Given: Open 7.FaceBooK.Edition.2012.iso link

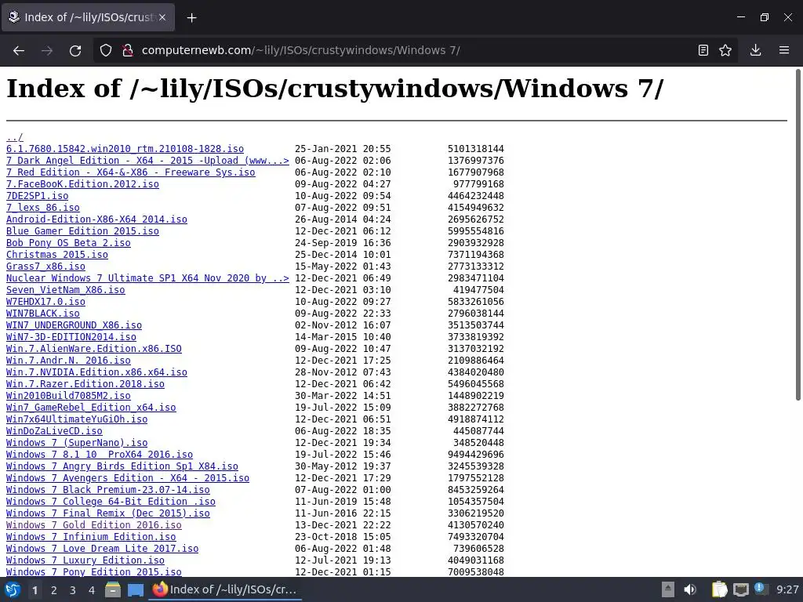Looking at the screenshot, I should pyautogui.click(x=82, y=184).
